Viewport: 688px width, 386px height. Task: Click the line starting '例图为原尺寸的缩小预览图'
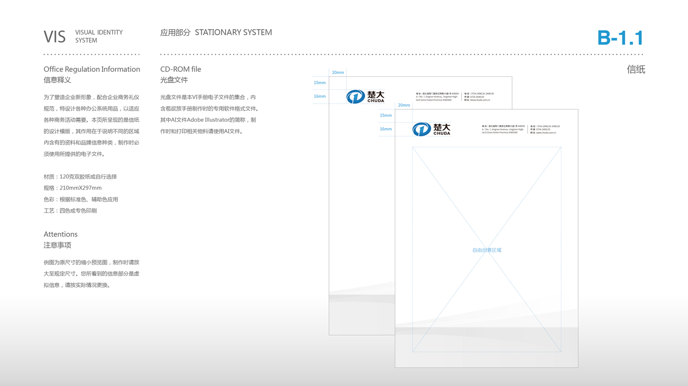pos(92,262)
